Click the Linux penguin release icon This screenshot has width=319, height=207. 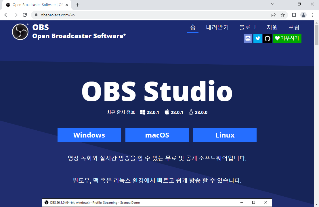(191, 112)
